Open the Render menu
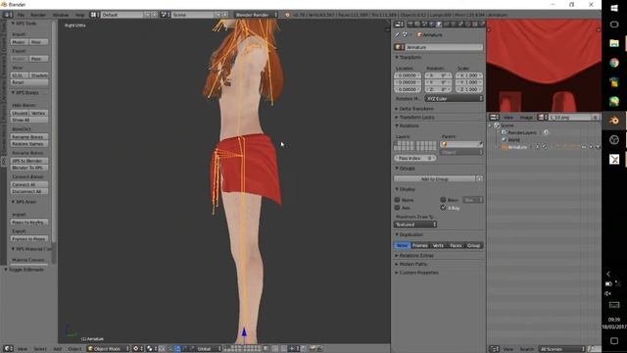This screenshot has height=353, width=627. [38, 15]
